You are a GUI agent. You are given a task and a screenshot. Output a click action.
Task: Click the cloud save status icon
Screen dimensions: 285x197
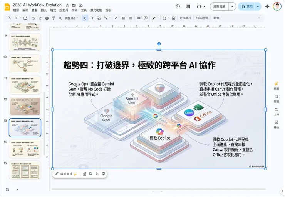(80, 5)
